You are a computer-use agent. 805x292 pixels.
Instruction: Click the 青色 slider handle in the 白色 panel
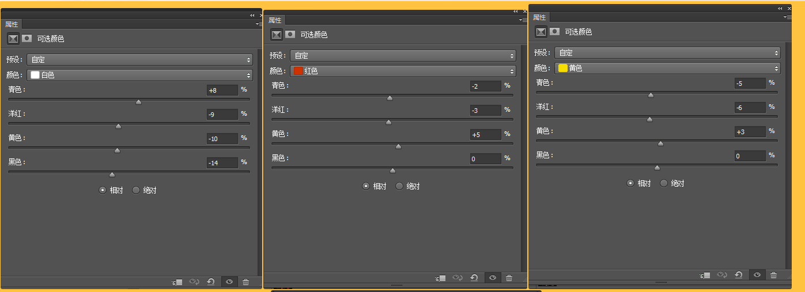click(x=138, y=102)
